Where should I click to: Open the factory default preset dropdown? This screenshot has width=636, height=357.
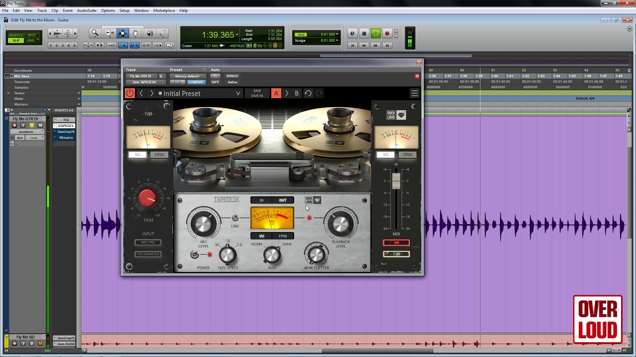187,76
